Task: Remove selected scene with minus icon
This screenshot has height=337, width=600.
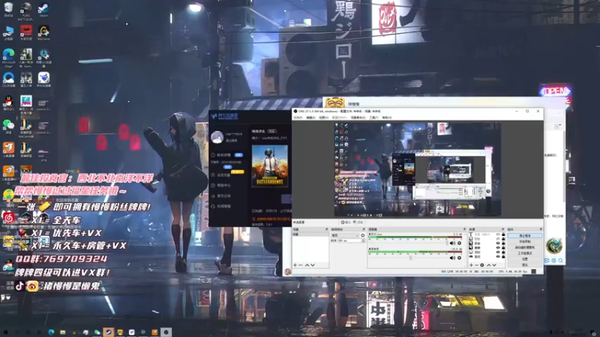Action: 301,265
